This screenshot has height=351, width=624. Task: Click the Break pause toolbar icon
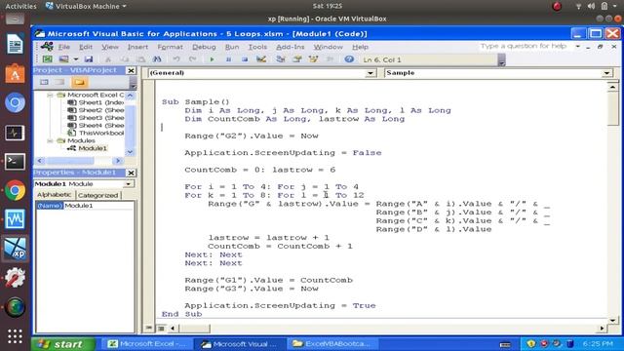click(228, 59)
